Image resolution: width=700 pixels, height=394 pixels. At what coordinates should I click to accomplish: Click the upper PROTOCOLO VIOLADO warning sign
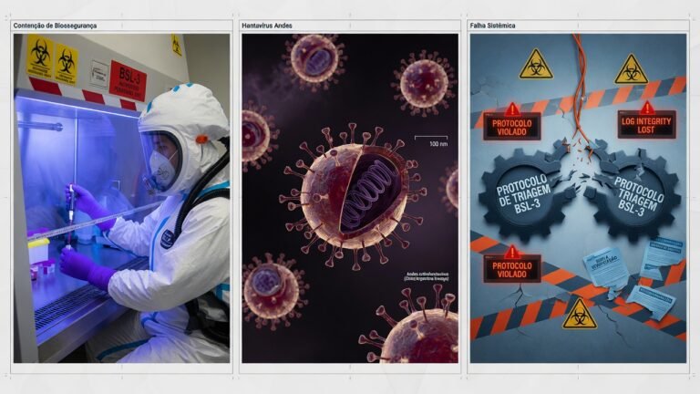tap(512, 126)
